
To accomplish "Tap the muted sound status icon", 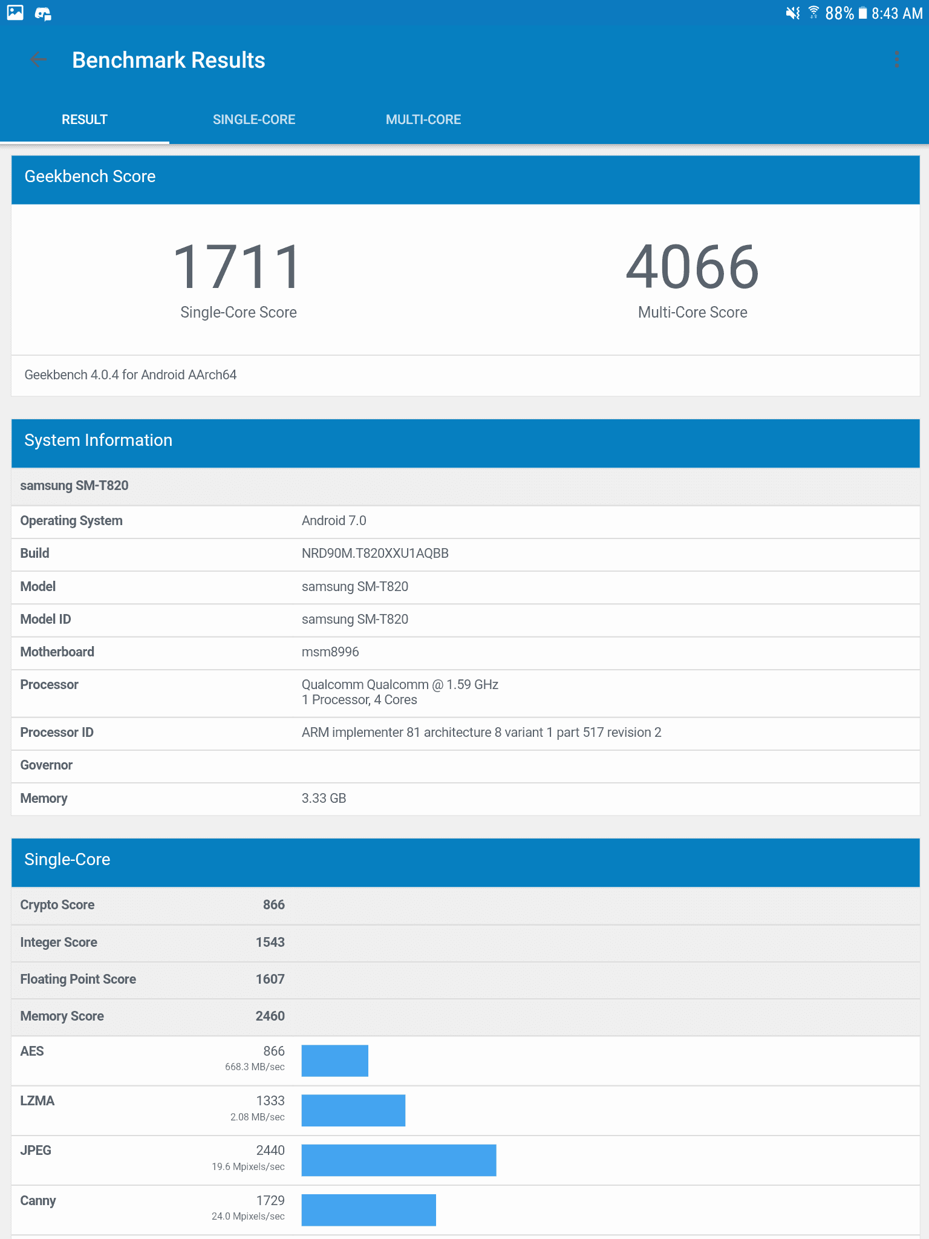I will [792, 13].
